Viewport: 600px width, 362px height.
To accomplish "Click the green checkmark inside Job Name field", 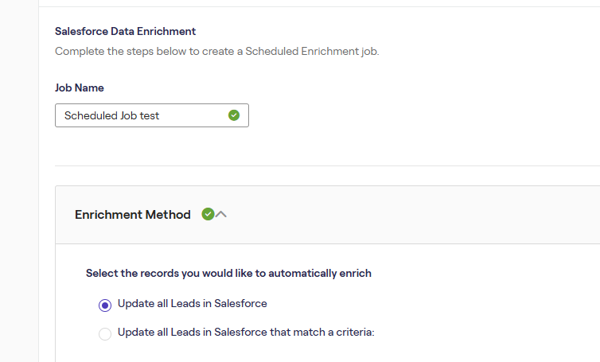I will [234, 115].
